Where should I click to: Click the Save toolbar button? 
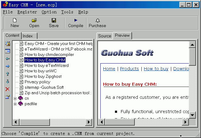(x=54, y=23)
